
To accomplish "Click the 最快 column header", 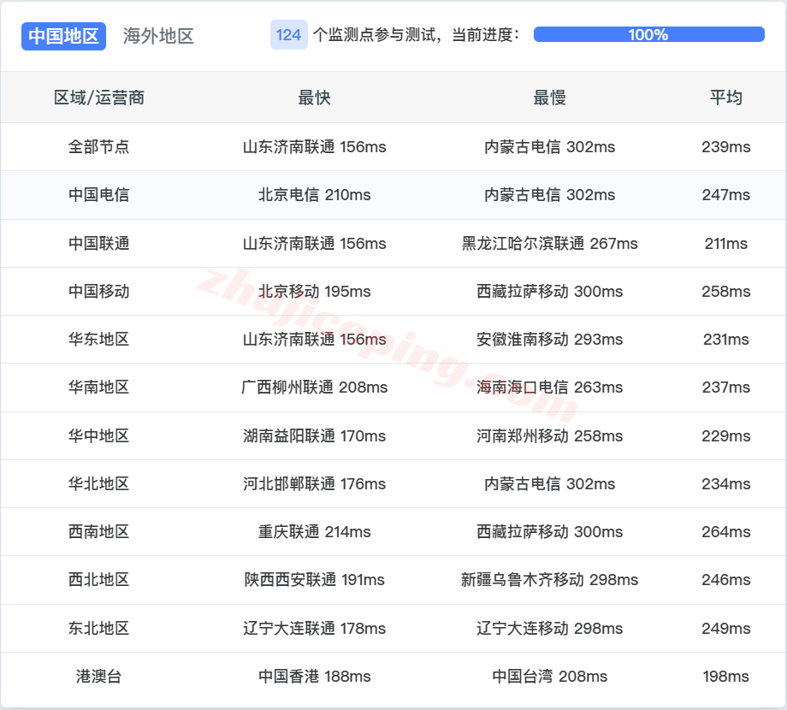I will pos(314,98).
